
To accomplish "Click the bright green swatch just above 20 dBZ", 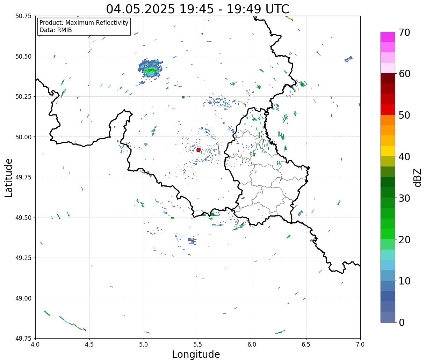I will point(388,234).
